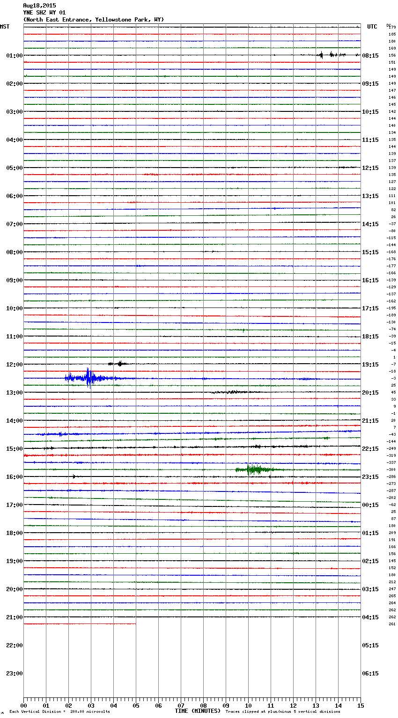This screenshot has height=718, width=398.
Task: Select minute tick label 10 on bottom axis
Action: click(x=249, y=706)
